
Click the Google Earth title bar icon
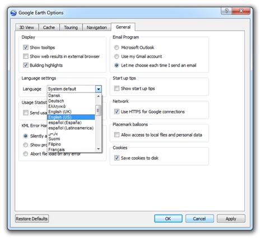pos(13,13)
